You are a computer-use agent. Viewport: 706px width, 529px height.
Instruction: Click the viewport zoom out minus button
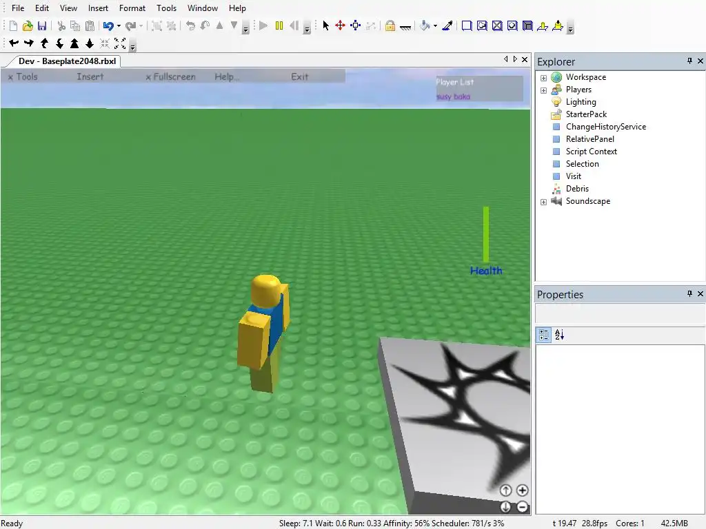tap(523, 507)
